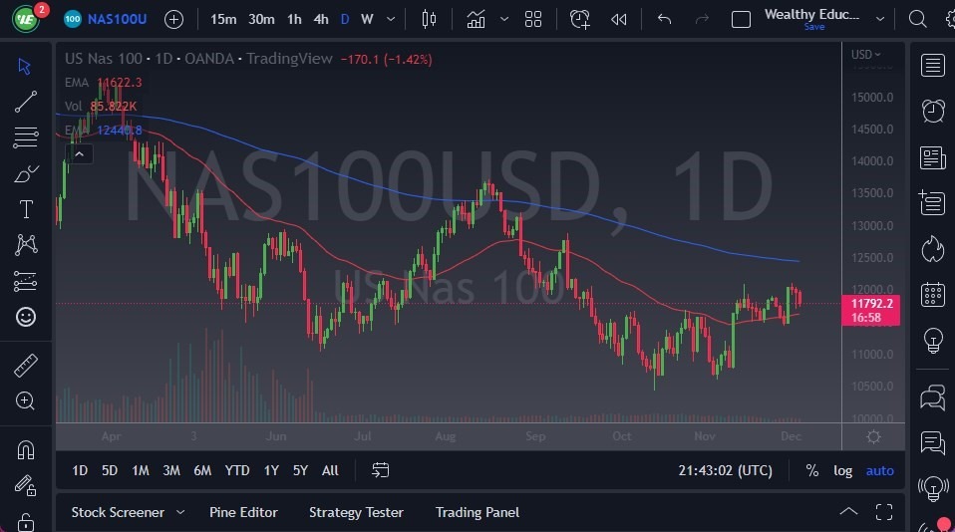Expand the indicators favorites dropdown arrow
Viewport: 955px width, 532px height.
(x=504, y=20)
